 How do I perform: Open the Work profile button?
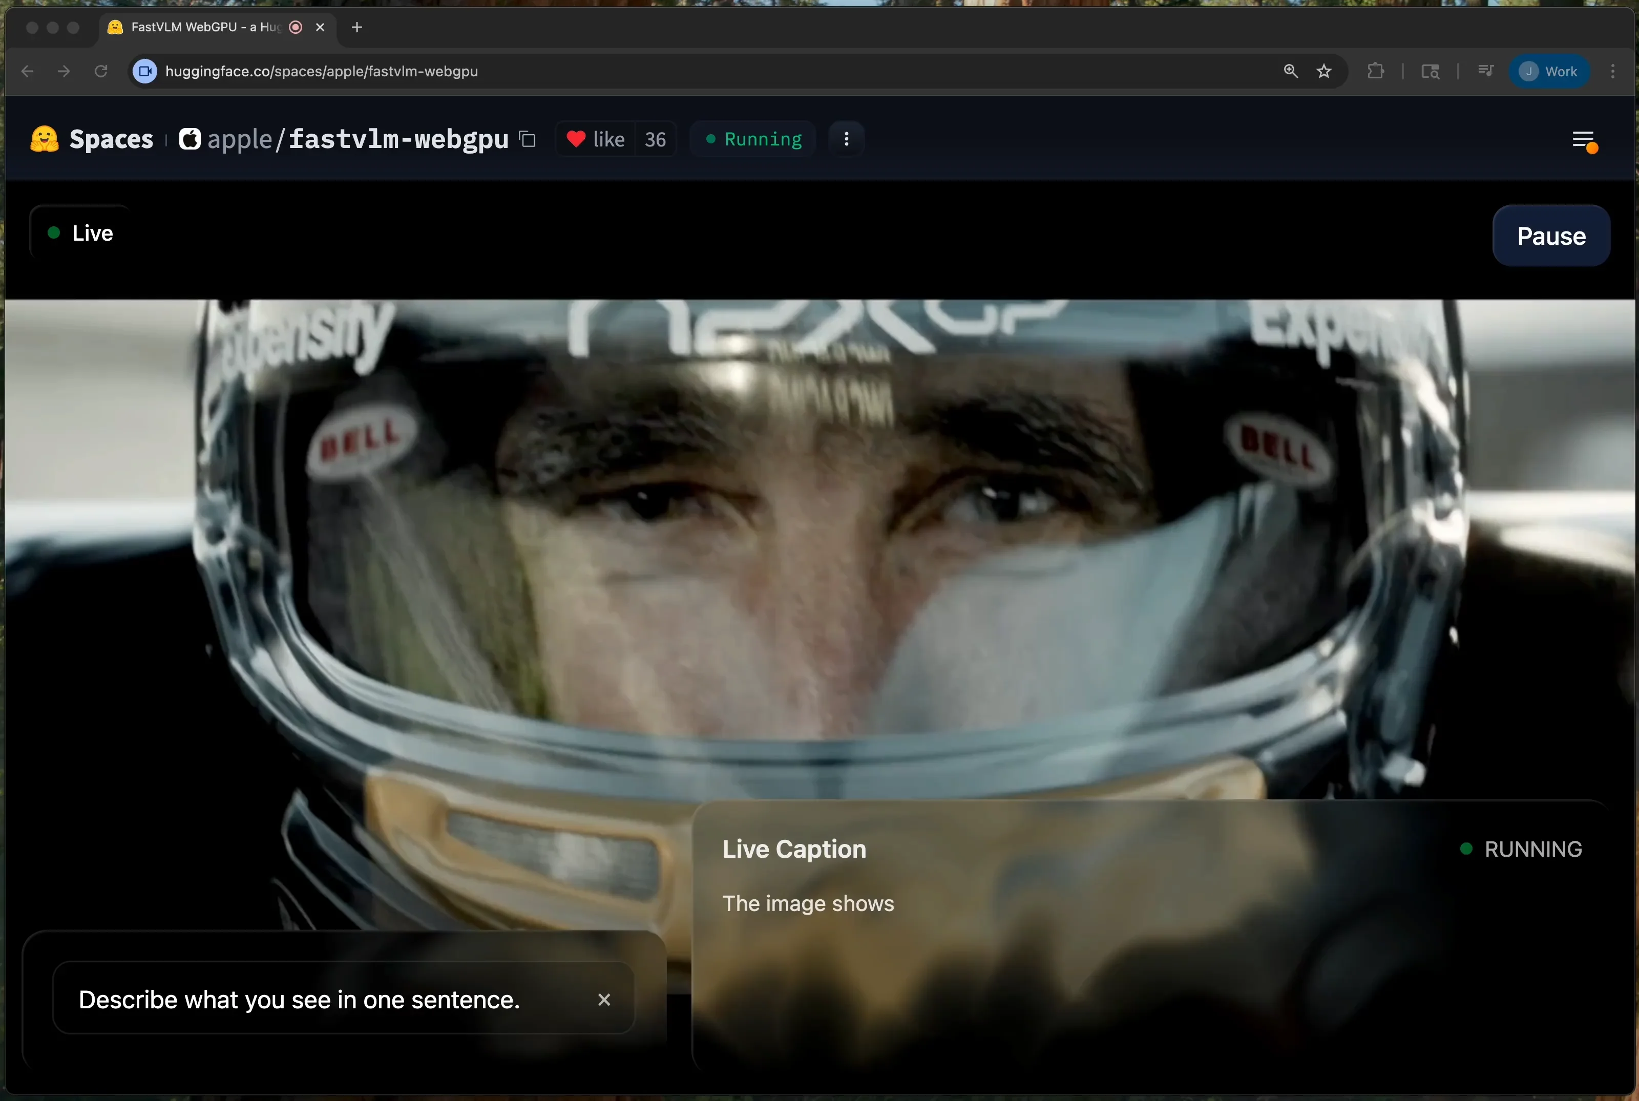(1549, 71)
